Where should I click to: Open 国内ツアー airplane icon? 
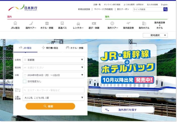click(x=31, y=23)
